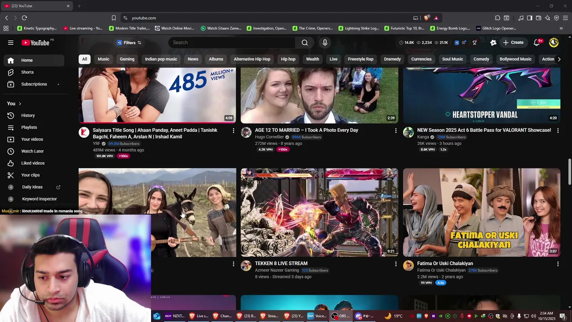Open Liked videos in sidebar
The height and width of the screenshot is (322, 572).
point(34,163)
